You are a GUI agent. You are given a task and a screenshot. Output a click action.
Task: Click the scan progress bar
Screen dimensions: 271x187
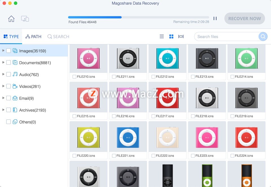tap(138, 17)
